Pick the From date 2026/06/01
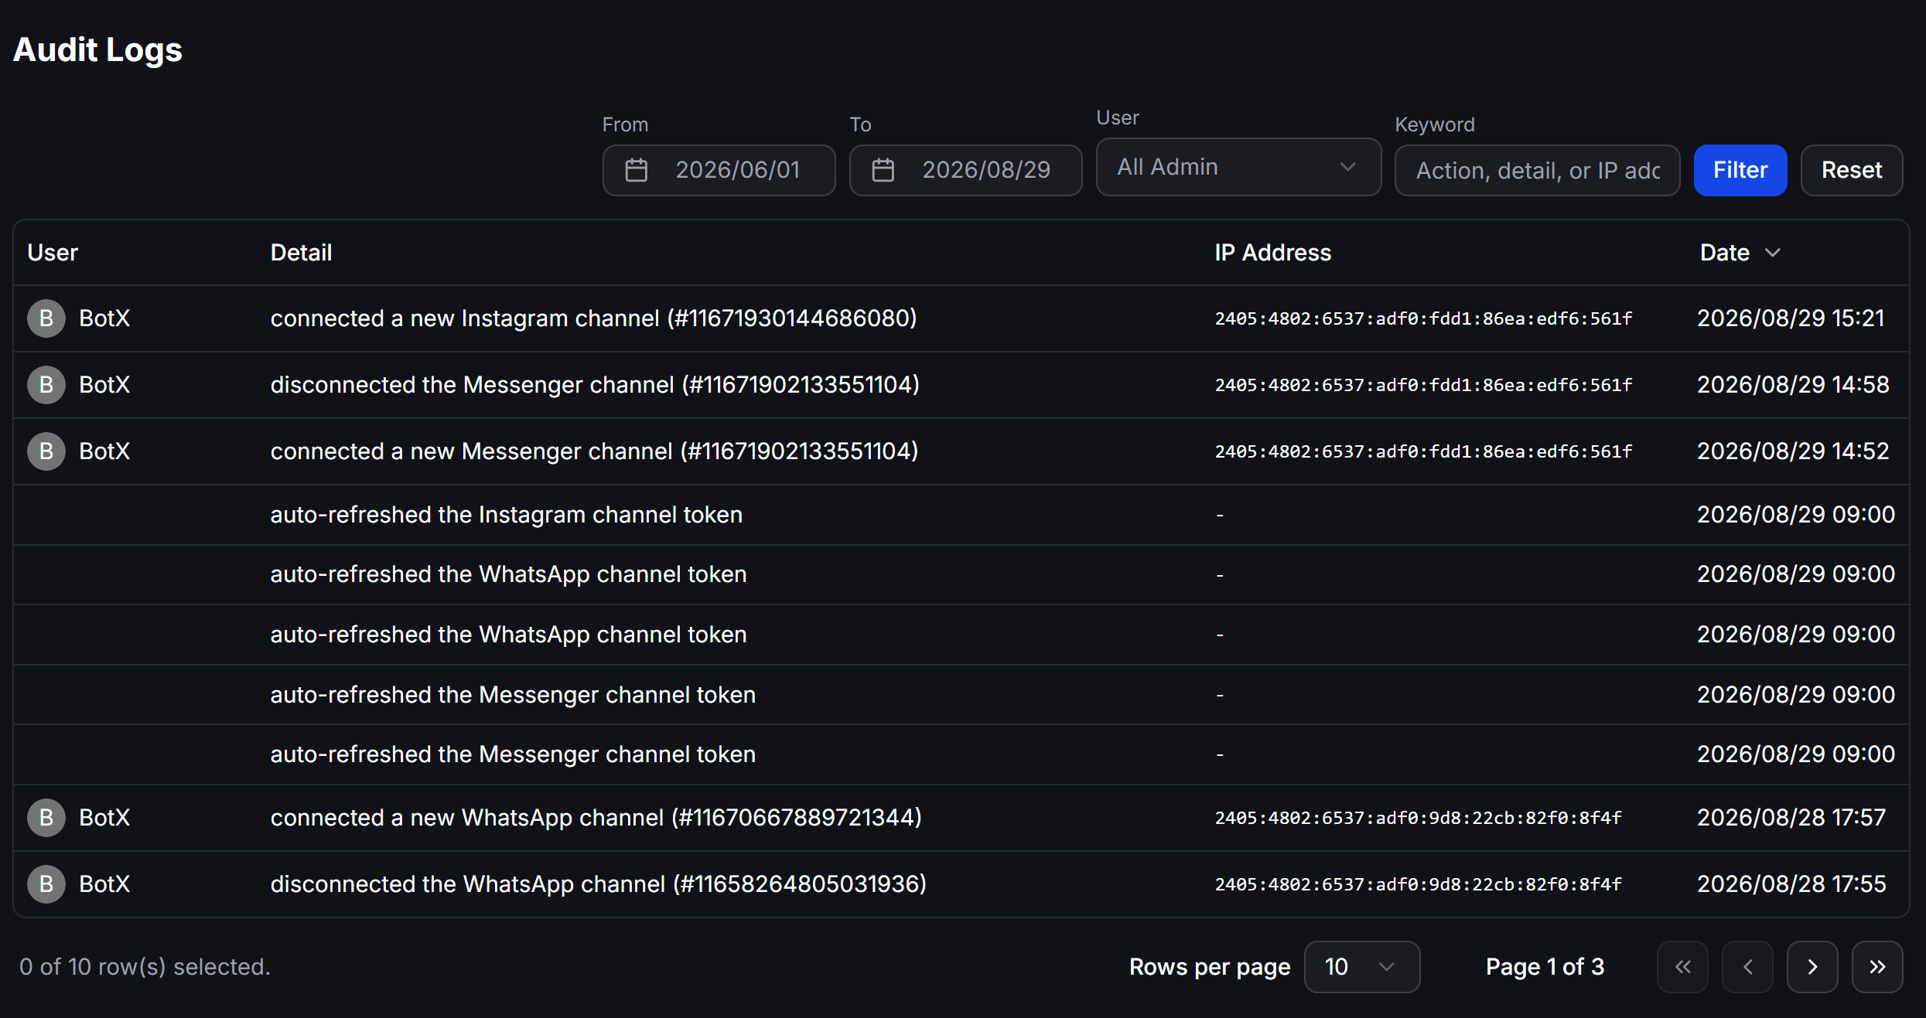Screen dimensions: 1926x1018 click(x=719, y=170)
